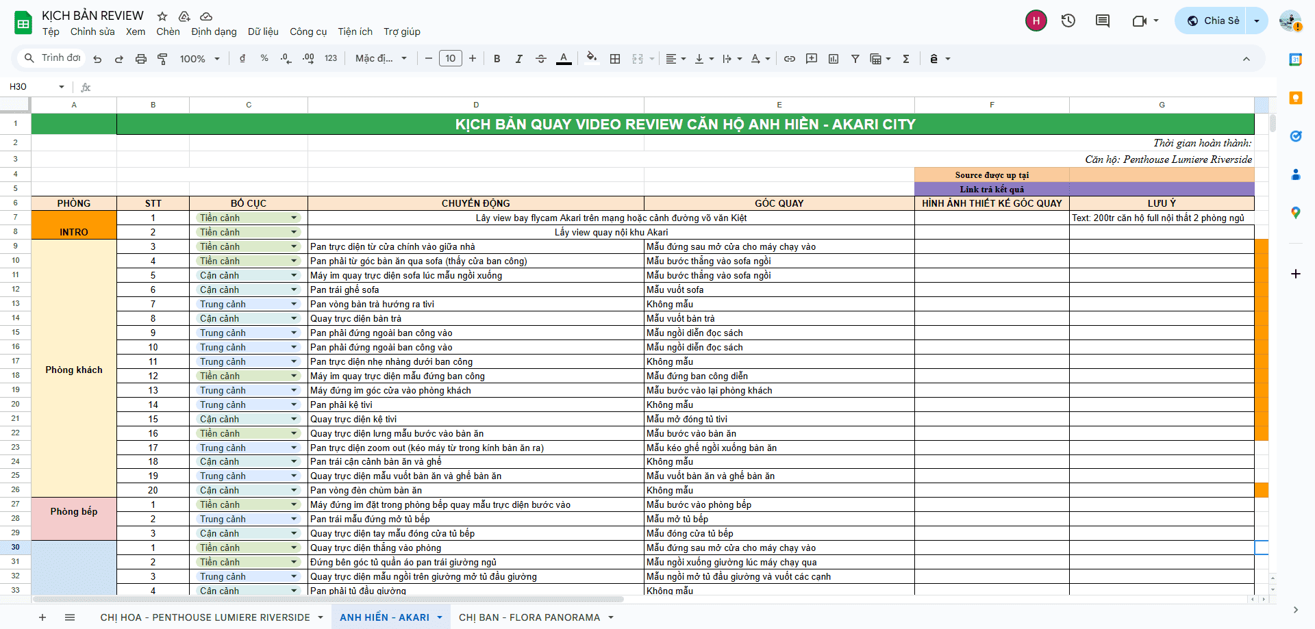Create a filter with the funnel icon

pos(855,59)
